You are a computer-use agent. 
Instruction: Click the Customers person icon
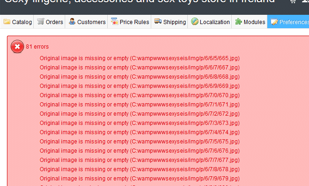coord(72,21)
